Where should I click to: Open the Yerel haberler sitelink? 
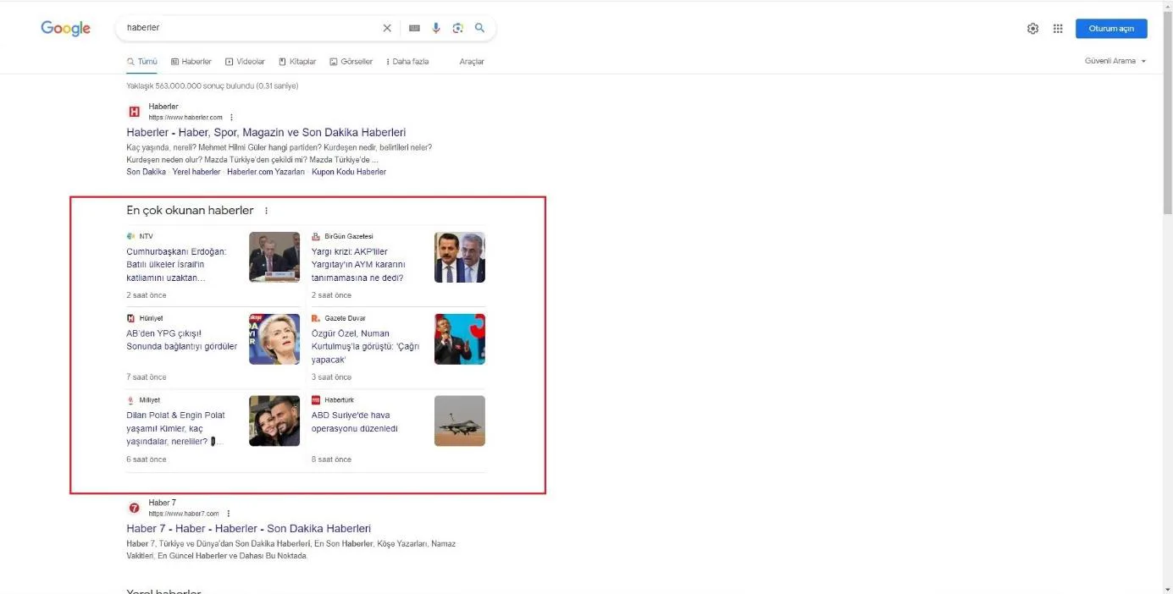(x=196, y=172)
